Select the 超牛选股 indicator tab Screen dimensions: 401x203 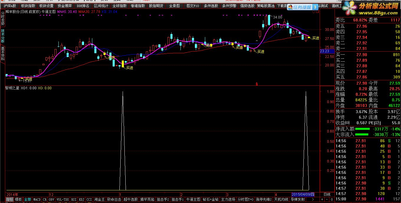131,199
